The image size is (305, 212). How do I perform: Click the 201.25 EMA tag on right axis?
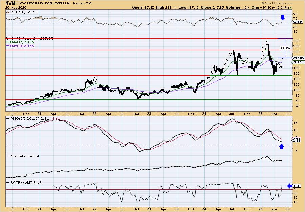pos(298,62)
